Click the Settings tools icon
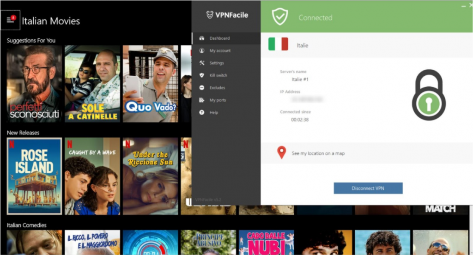Viewport: 473px width, 255px height. pyautogui.click(x=202, y=63)
